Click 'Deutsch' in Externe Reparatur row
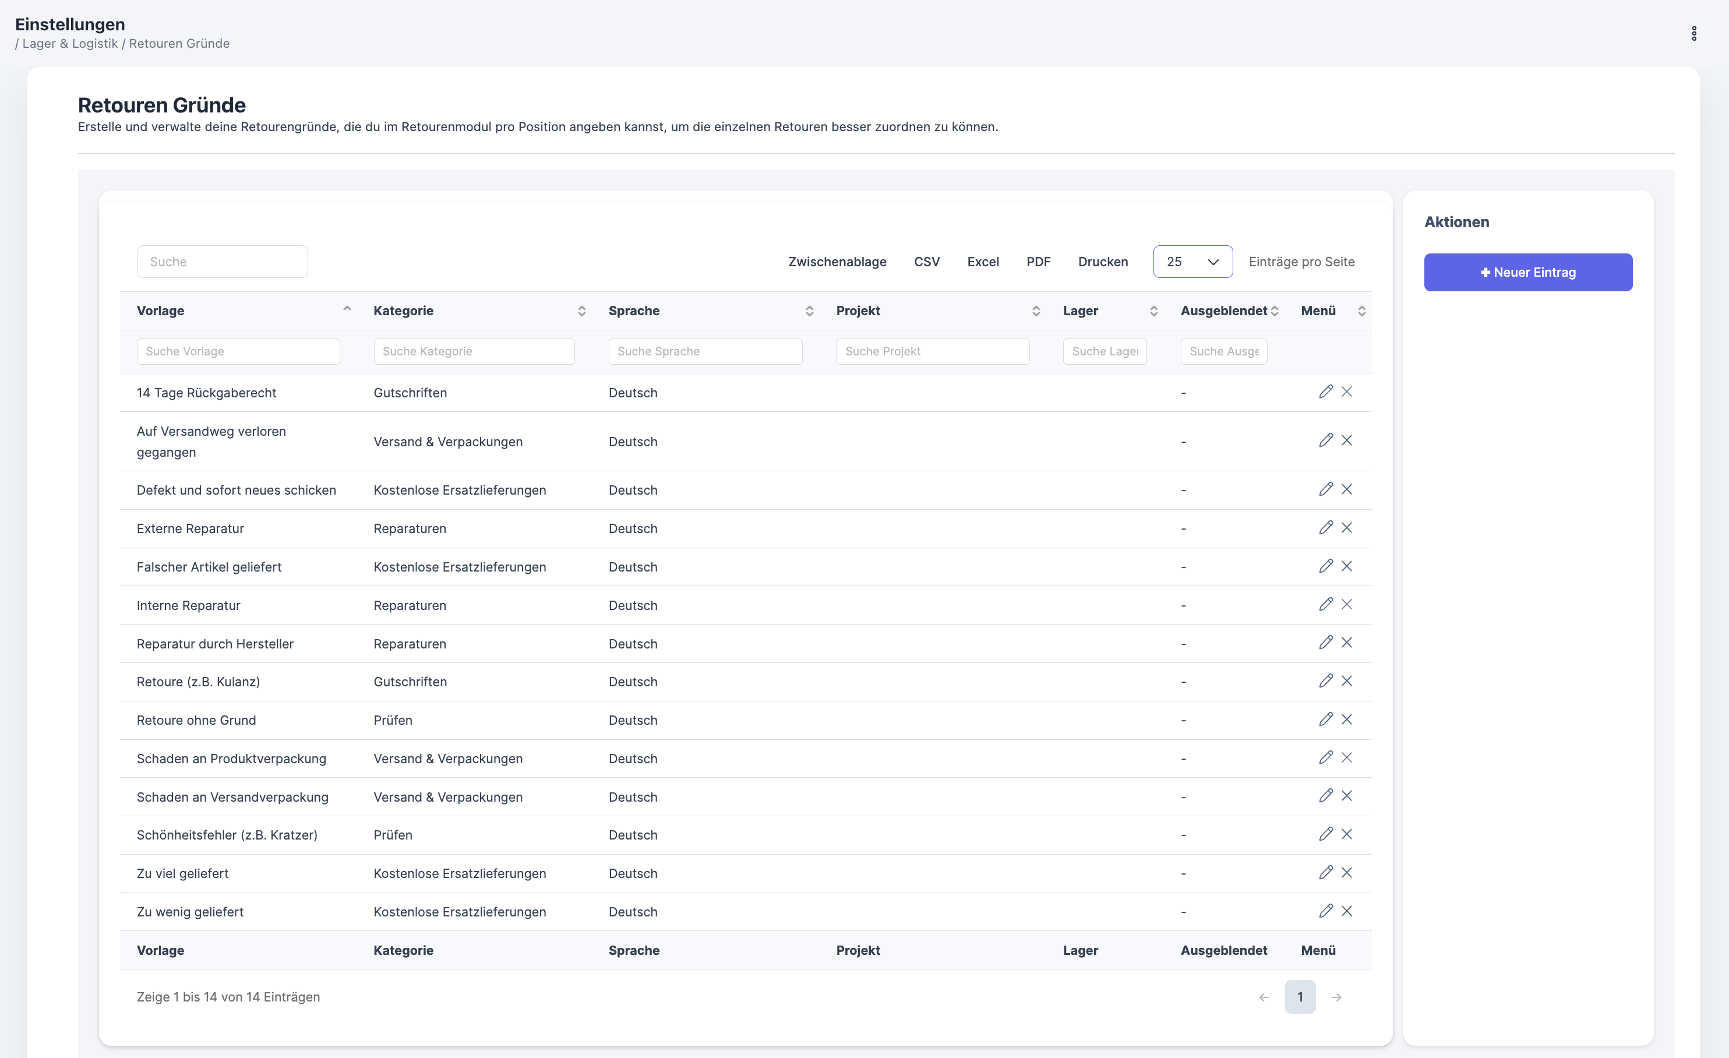The width and height of the screenshot is (1729, 1058). [633, 528]
